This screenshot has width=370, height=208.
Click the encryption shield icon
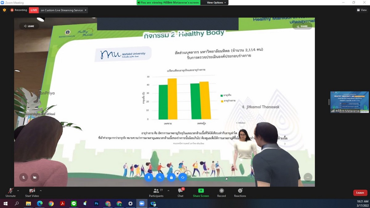coord(4,10)
